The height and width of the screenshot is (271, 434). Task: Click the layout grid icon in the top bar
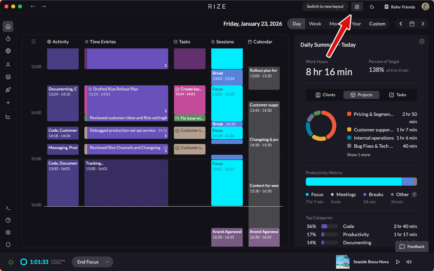pyautogui.click(x=357, y=6)
